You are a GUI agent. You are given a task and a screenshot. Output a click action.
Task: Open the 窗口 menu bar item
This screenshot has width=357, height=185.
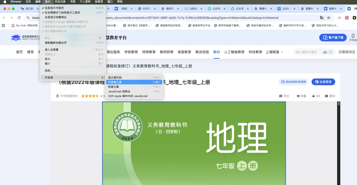click(110, 2)
